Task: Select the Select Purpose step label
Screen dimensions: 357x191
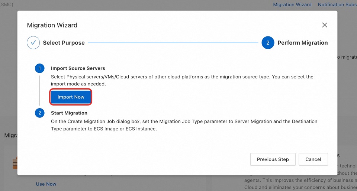Action: (64, 43)
